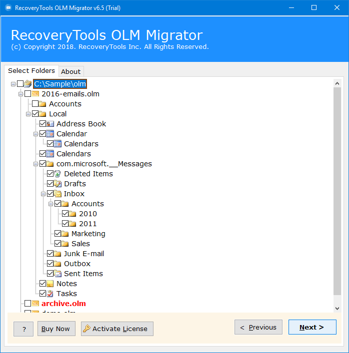Click the Buy Now button

coord(56,329)
